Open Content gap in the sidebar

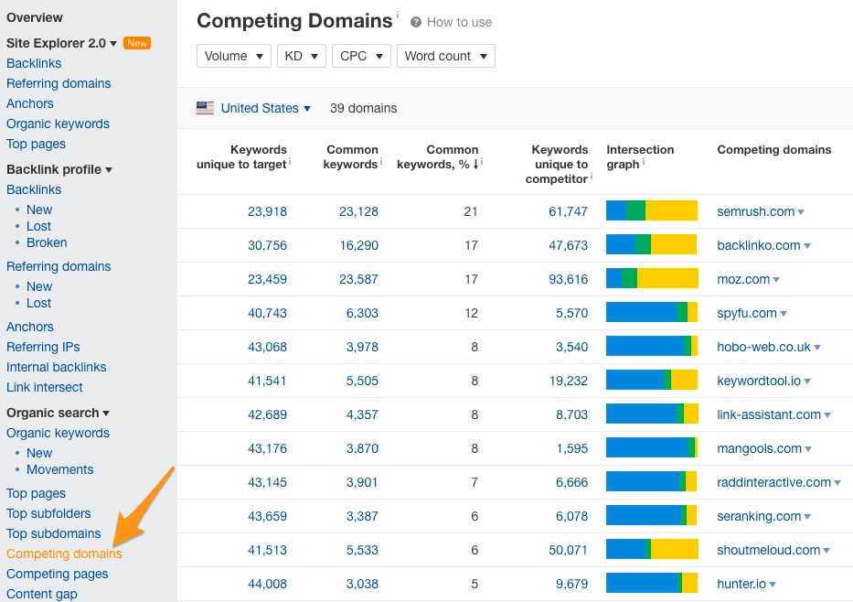click(42, 594)
